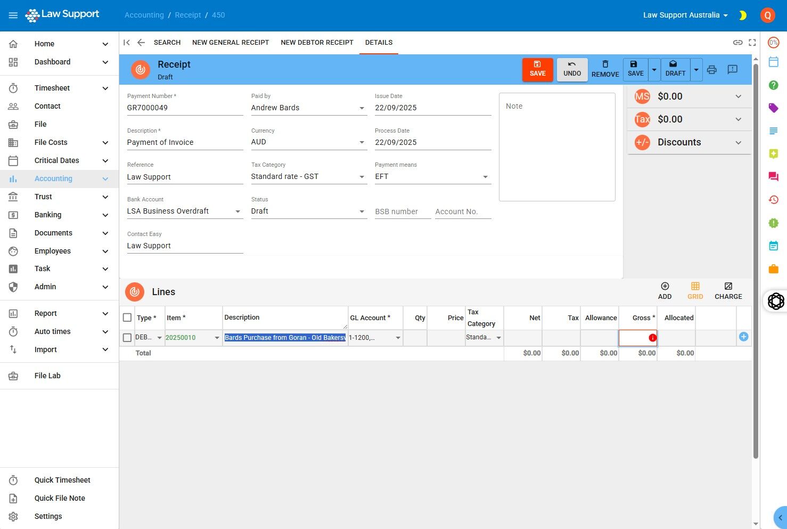Open Trust in the sidebar
787x529 pixels.
point(60,197)
